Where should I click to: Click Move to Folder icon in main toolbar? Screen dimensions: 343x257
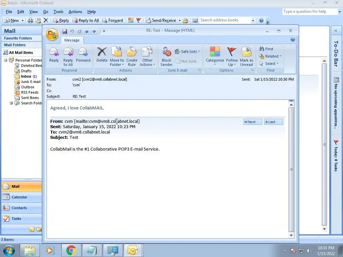[38, 20]
